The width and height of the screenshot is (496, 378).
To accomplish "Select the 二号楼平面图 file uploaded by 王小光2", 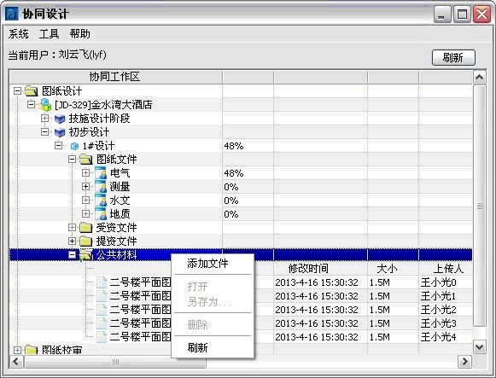I will pos(141,310).
